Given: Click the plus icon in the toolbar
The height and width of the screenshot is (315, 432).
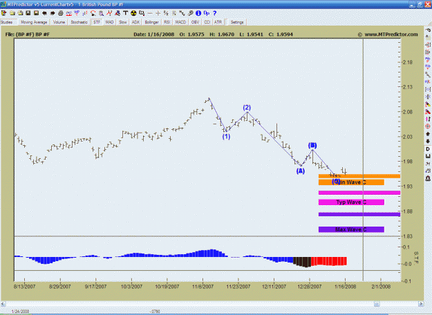Looking at the screenshot, I should click(x=158, y=13).
